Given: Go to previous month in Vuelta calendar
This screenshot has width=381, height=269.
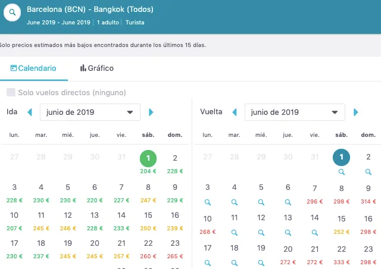Looking at the screenshot, I should click(234, 112).
